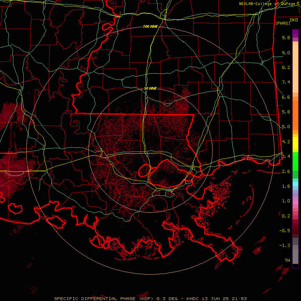Select the 8.2 scale value
The width and height of the screenshot is (301, 301).
pos(286,67)
